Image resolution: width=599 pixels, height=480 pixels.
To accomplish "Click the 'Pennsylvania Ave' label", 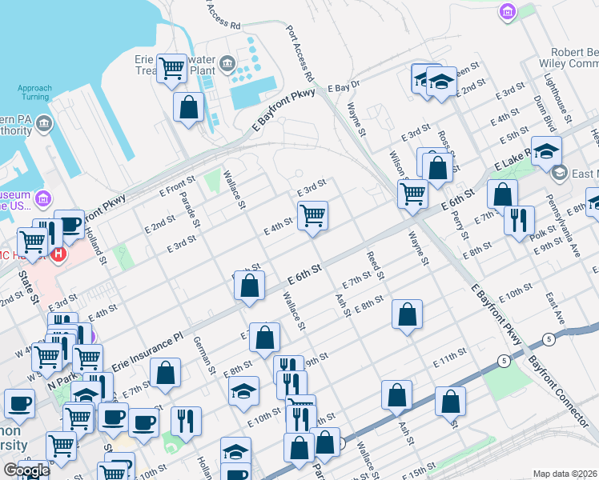I will tap(563, 226).
